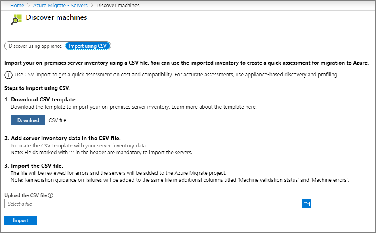The image size is (376, 233).
Task: Switch to Discover using appliance option
Action: (35, 46)
